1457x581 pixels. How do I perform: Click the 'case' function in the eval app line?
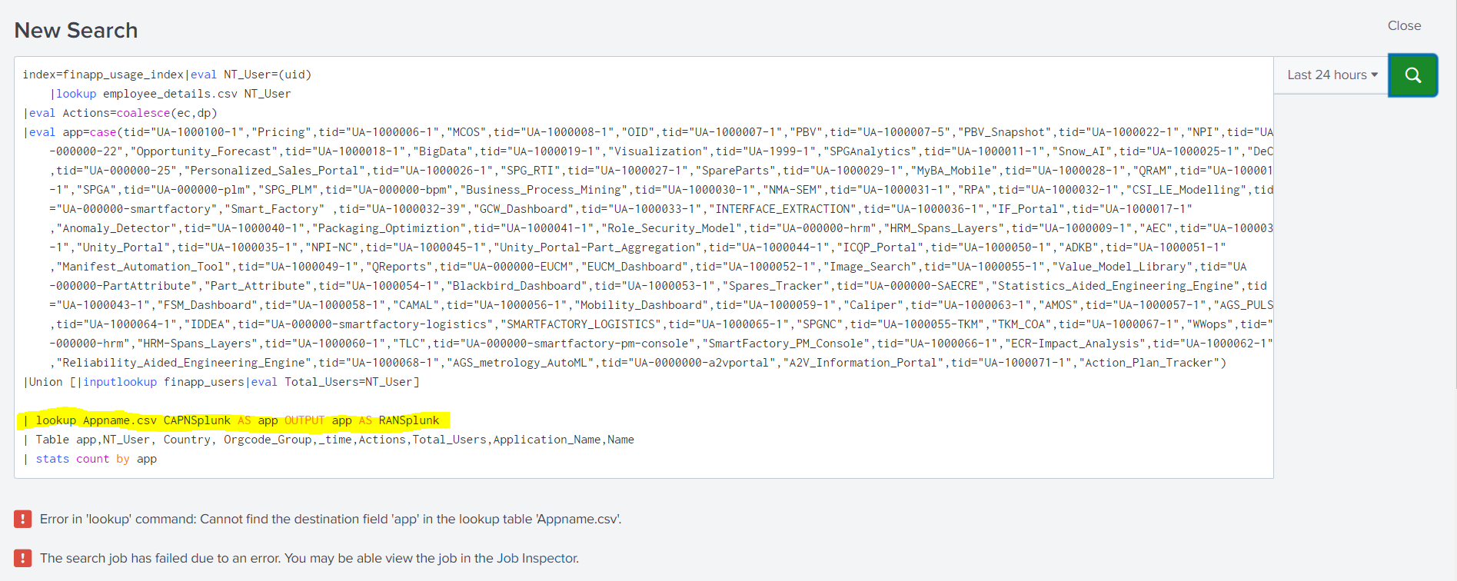(103, 132)
